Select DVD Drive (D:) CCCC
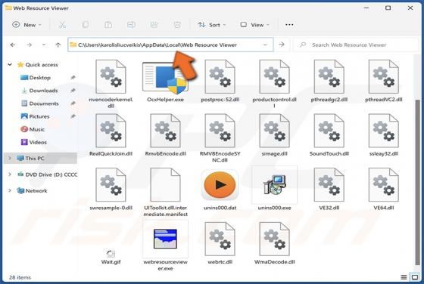 point(47,174)
